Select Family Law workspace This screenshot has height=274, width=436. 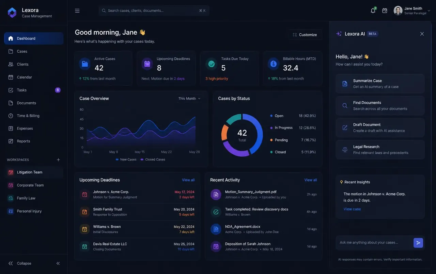click(x=34, y=198)
